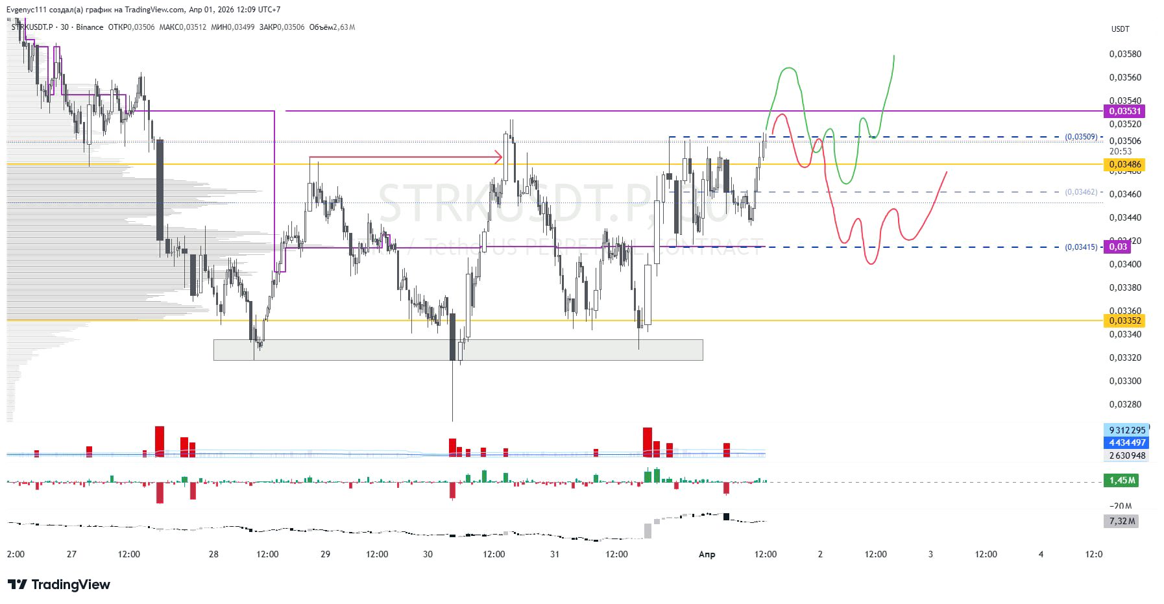
Task: Click the Апр date on time axis
Action: coord(707,554)
